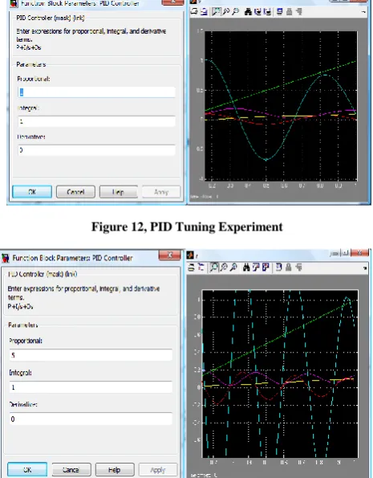Focus Proportional field showing 5 in lower dialog
The image size is (373, 478).
[91, 355]
